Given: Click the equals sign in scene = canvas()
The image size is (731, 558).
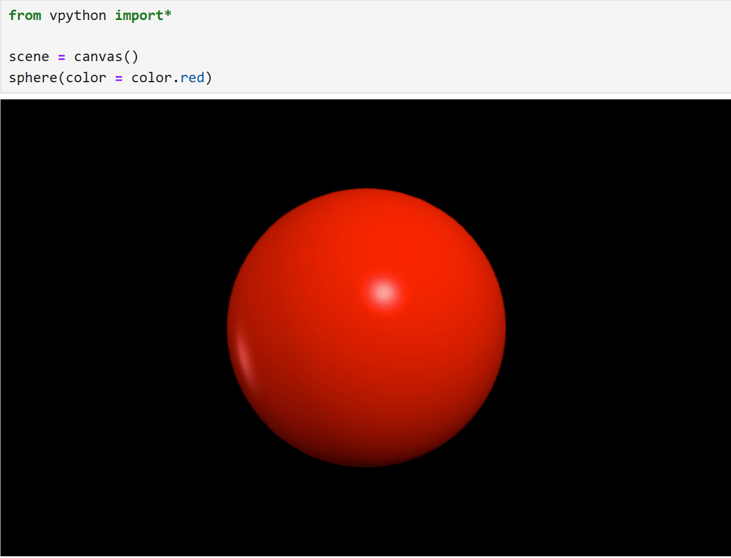Looking at the screenshot, I should point(61,56).
